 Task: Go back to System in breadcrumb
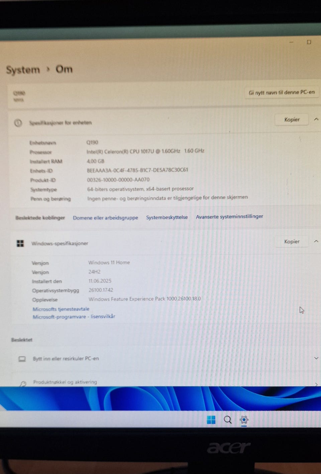pos(23,70)
